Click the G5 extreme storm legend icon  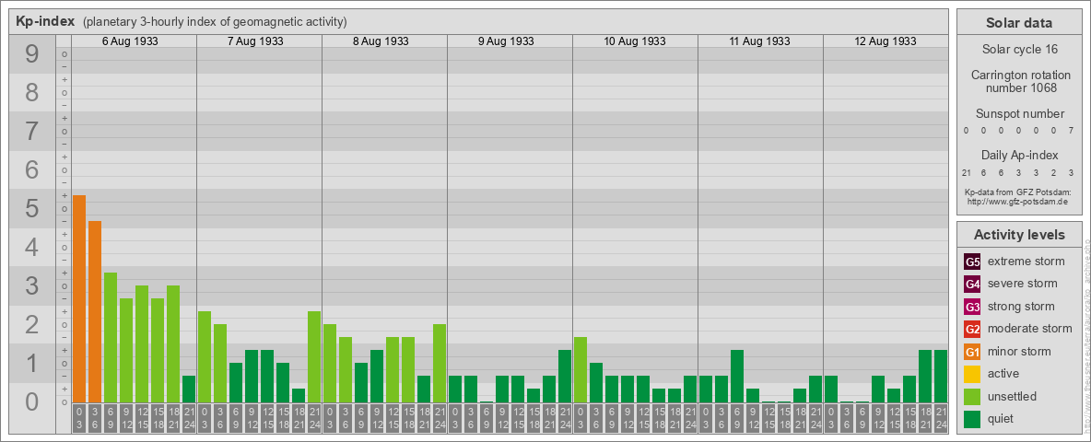(x=972, y=262)
